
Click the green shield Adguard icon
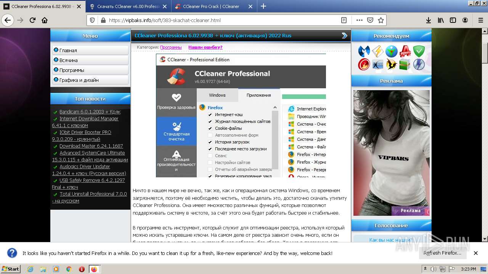pyautogui.click(x=419, y=51)
